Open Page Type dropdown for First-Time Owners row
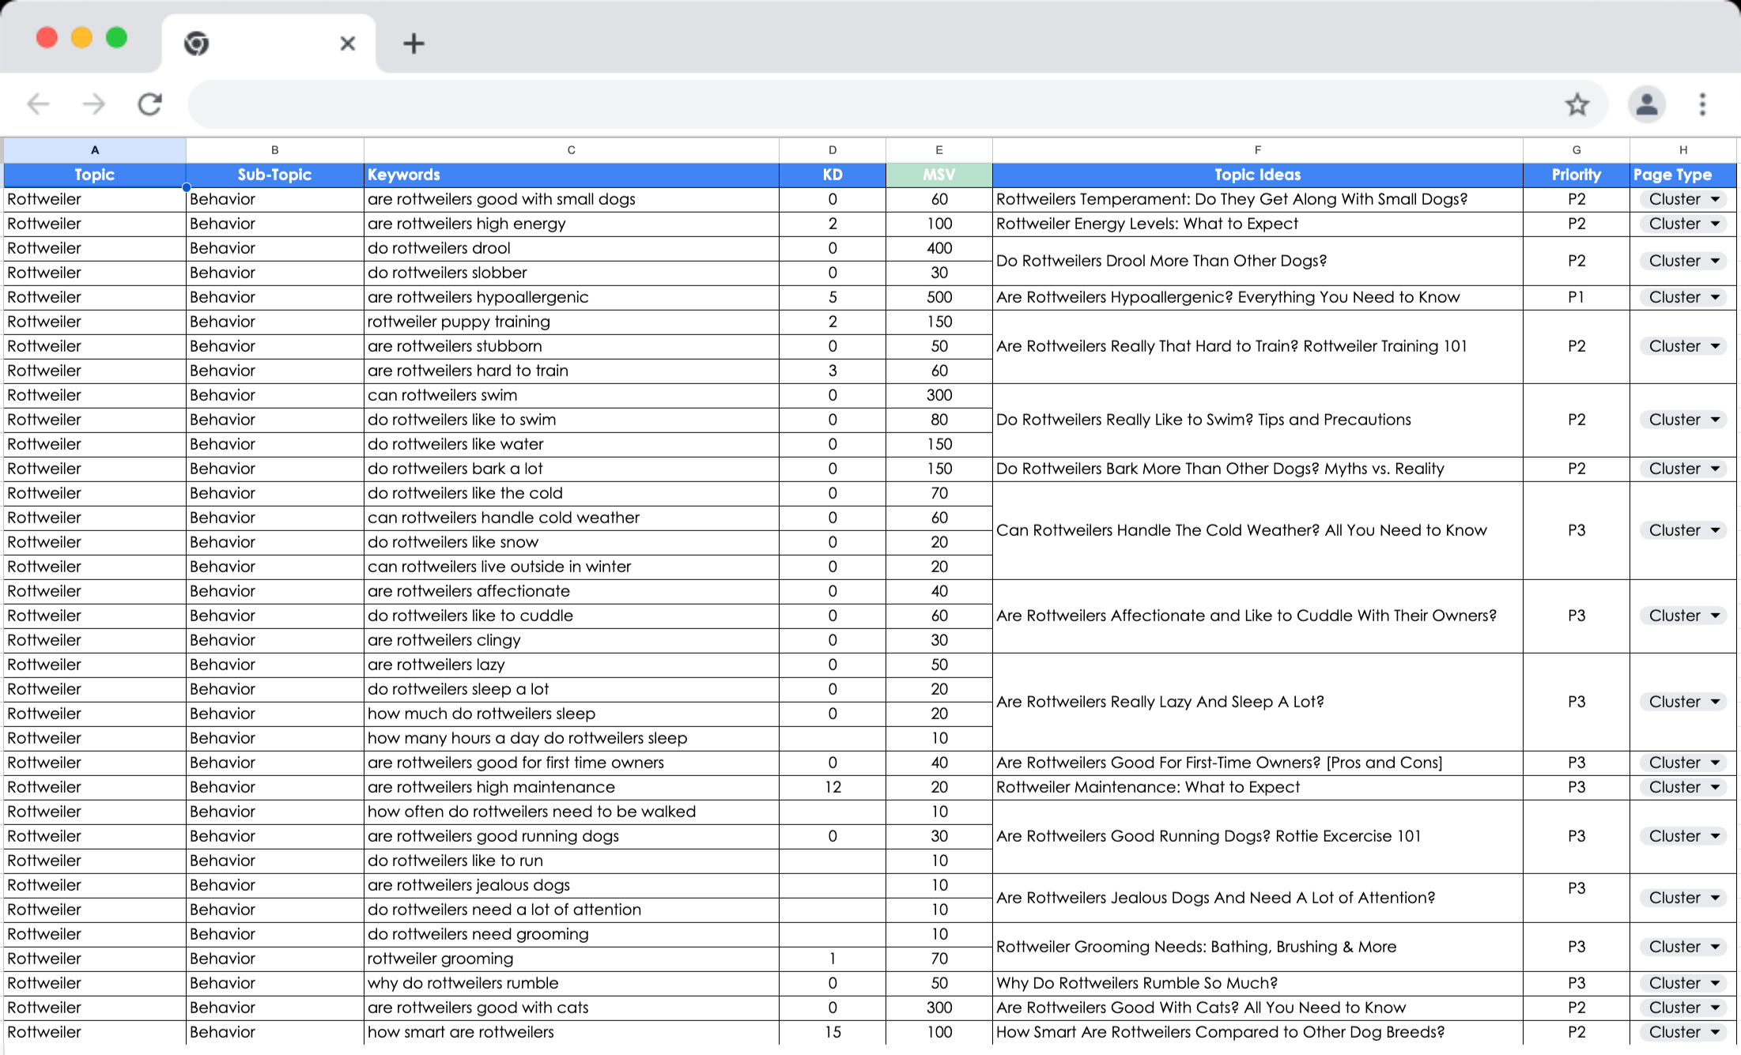The height and width of the screenshot is (1055, 1741). pyautogui.click(x=1685, y=763)
